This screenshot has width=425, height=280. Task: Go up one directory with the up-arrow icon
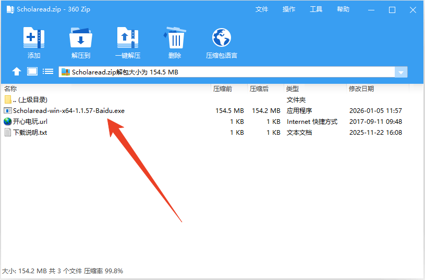click(17, 72)
